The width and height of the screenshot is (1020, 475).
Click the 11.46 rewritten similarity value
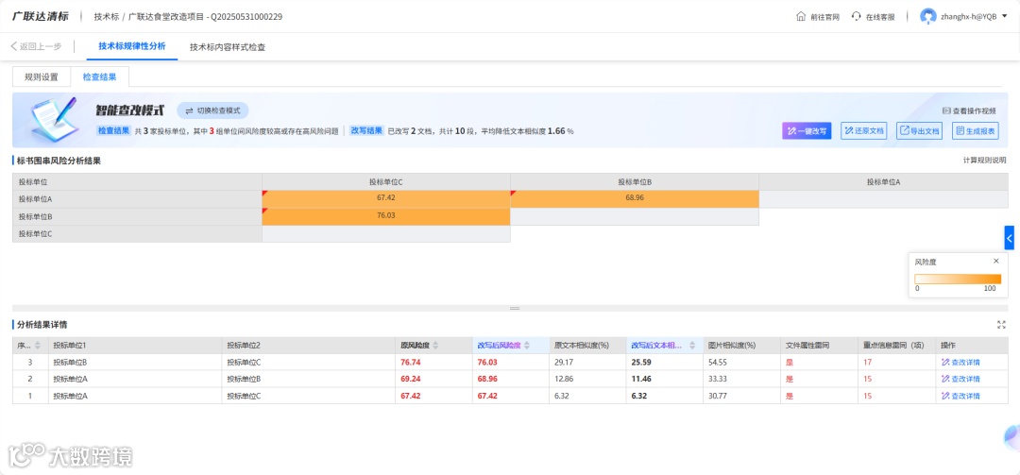(x=640, y=379)
